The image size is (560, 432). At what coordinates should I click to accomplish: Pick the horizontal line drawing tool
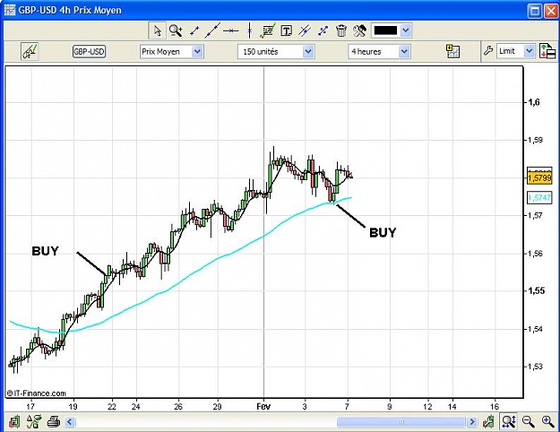coord(230,31)
